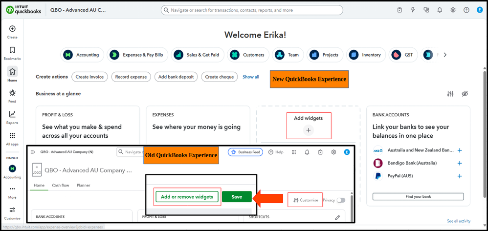
Task: Open the tasks clipboard icon in top bar
Action: [x=399, y=10]
